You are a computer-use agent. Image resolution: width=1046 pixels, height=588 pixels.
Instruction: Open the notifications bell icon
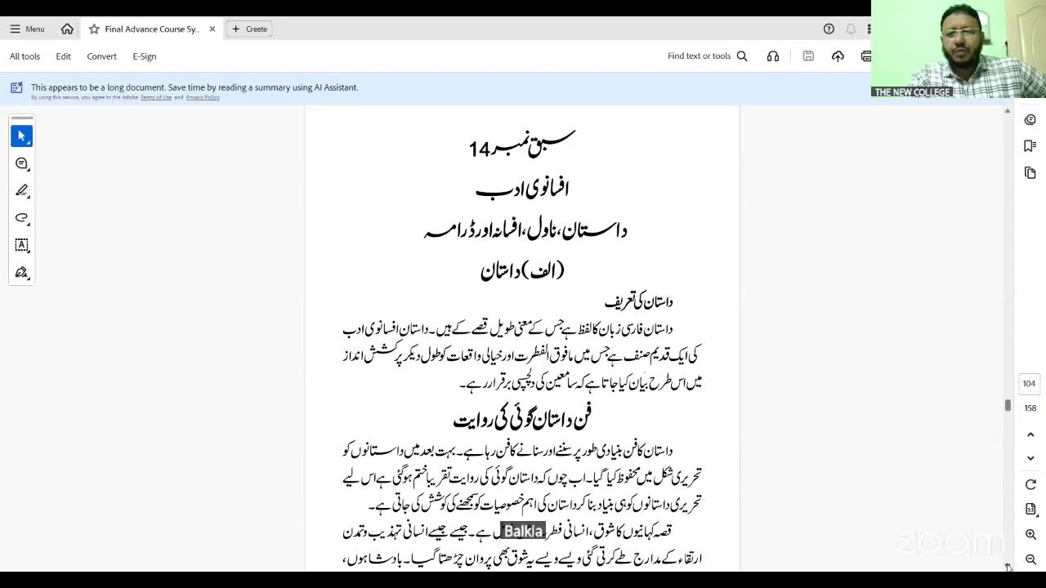(x=851, y=29)
